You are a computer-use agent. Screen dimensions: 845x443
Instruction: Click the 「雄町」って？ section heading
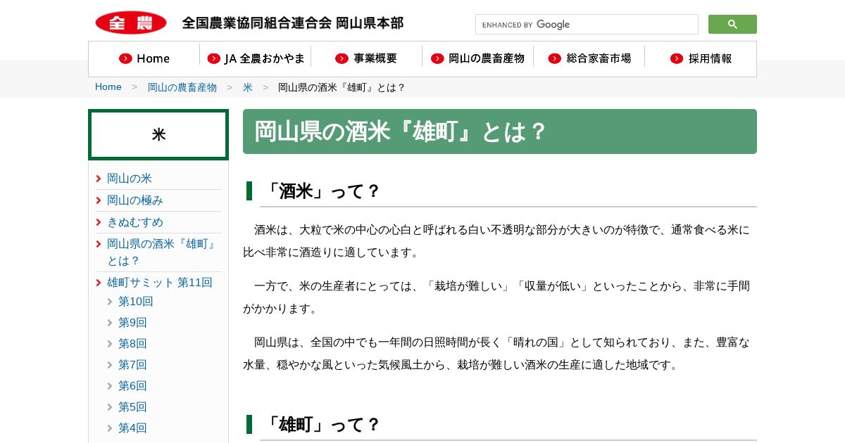(x=322, y=425)
